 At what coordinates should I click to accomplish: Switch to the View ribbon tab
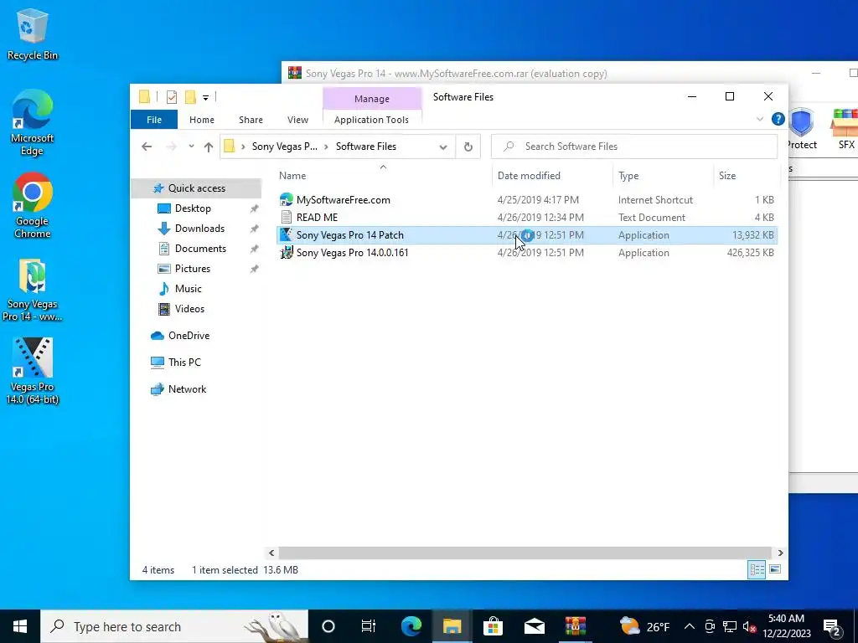coord(297,120)
